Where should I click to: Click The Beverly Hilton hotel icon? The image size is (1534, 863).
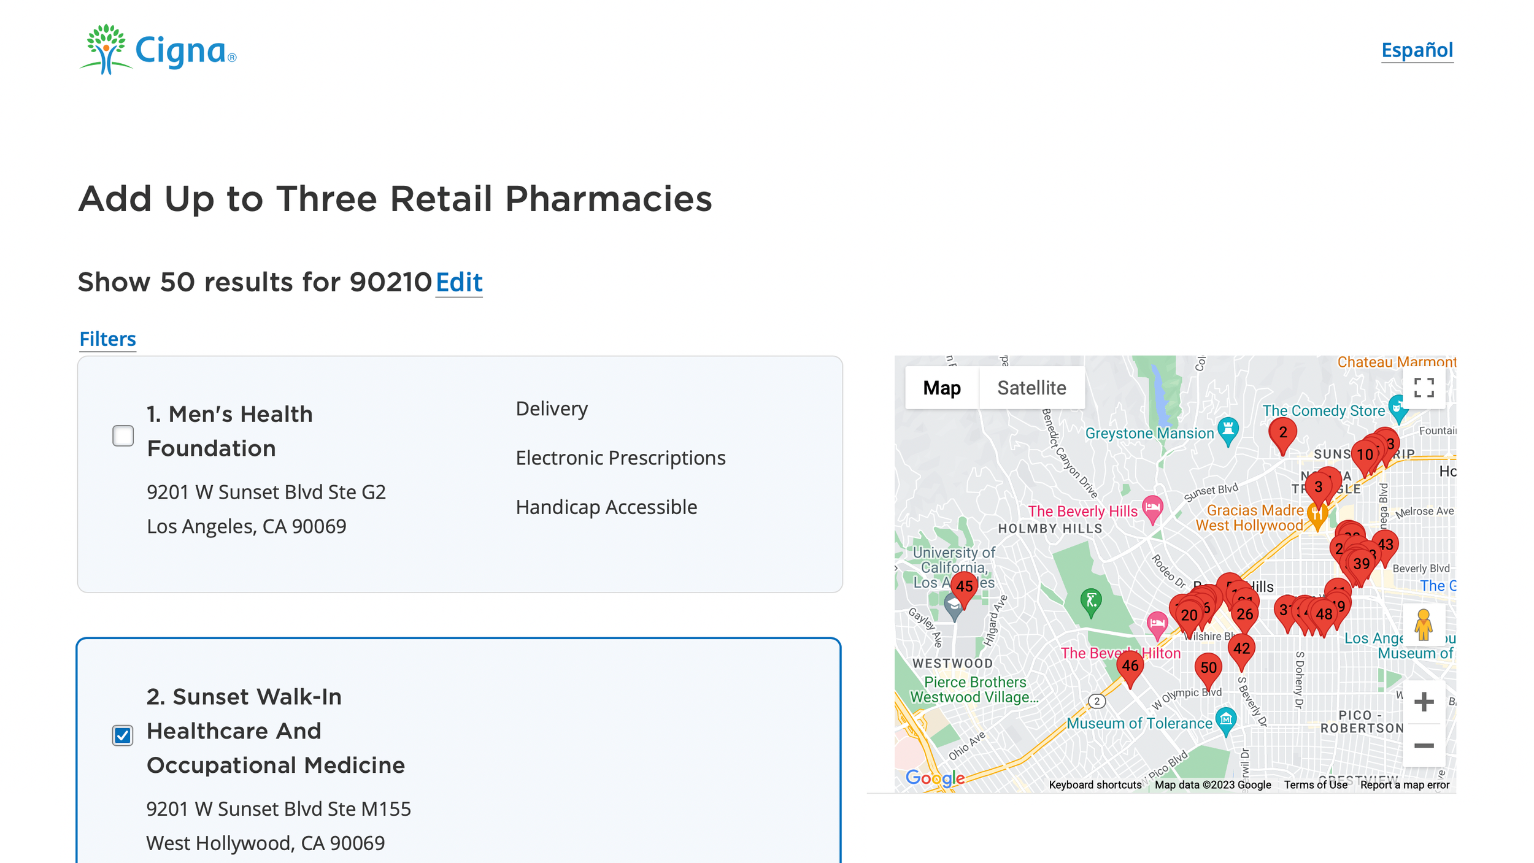click(x=1157, y=626)
